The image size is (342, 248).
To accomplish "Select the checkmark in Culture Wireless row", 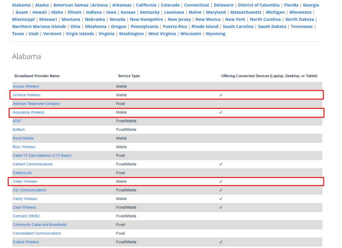I will pyautogui.click(x=221, y=242).
